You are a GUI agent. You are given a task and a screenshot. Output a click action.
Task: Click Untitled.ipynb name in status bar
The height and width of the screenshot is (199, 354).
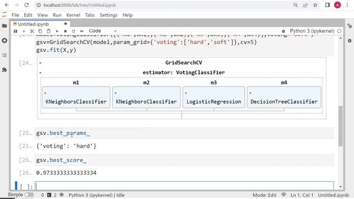tap(333, 195)
